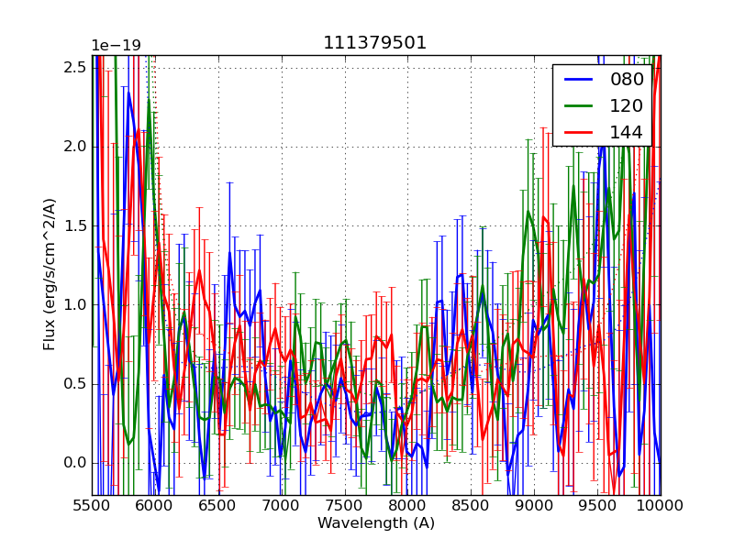Click the plot title 111379501
734x550 pixels.
click(374, 43)
